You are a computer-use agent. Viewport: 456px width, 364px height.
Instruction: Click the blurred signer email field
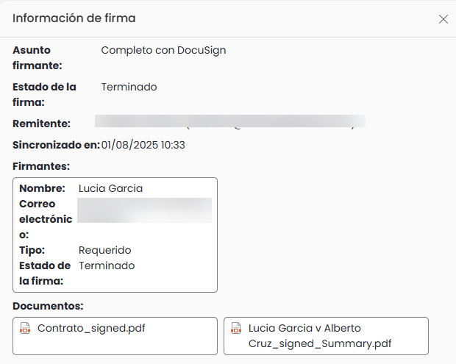point(145,210)
